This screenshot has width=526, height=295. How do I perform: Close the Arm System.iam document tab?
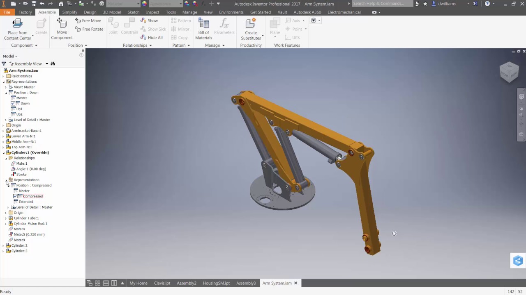tap(295, 283)
